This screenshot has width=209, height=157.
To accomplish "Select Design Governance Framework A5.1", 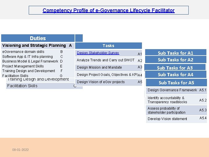I will [x=176, y=90].
